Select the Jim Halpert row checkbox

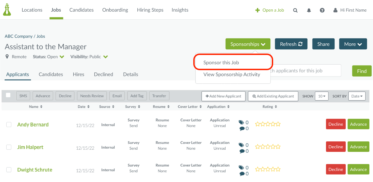[x=9, y=147]
